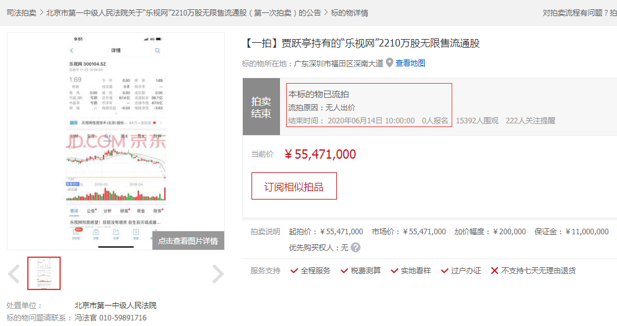
Task: Click the auction title 【一拍】贾跃亭持有的乐视网
Action: tap(361, 43)
